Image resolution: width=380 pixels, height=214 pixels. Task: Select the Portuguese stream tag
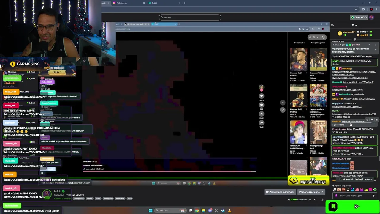click(79, 199)
